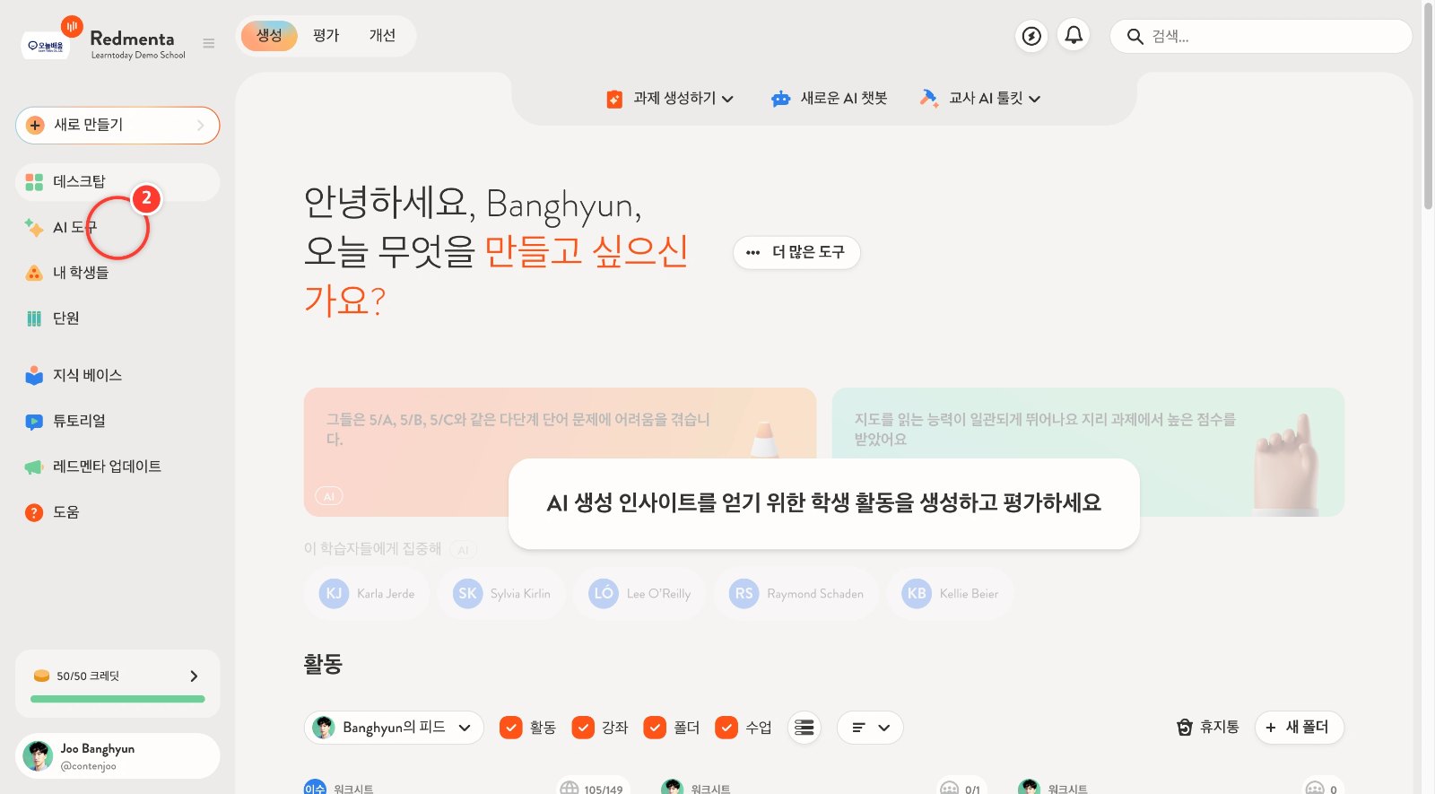Switch to the 생성 tab
The height and width of the screenshot is (794, 1435).
(x=269, y=36)
